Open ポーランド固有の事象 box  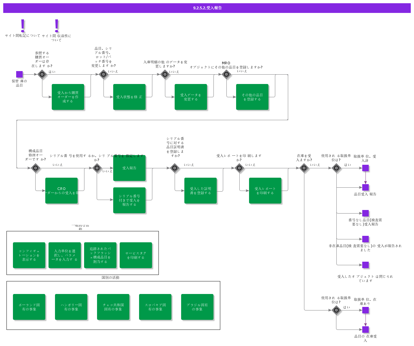pyautogui.click(x=29, y=307)
